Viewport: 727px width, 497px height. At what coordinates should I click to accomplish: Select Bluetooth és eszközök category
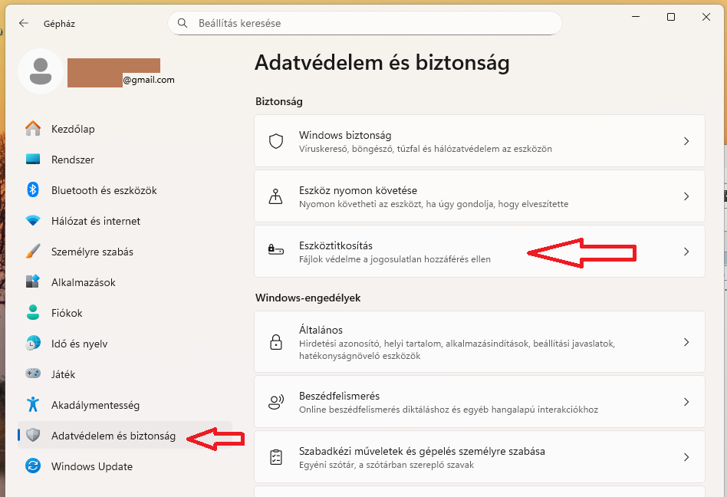125,190
